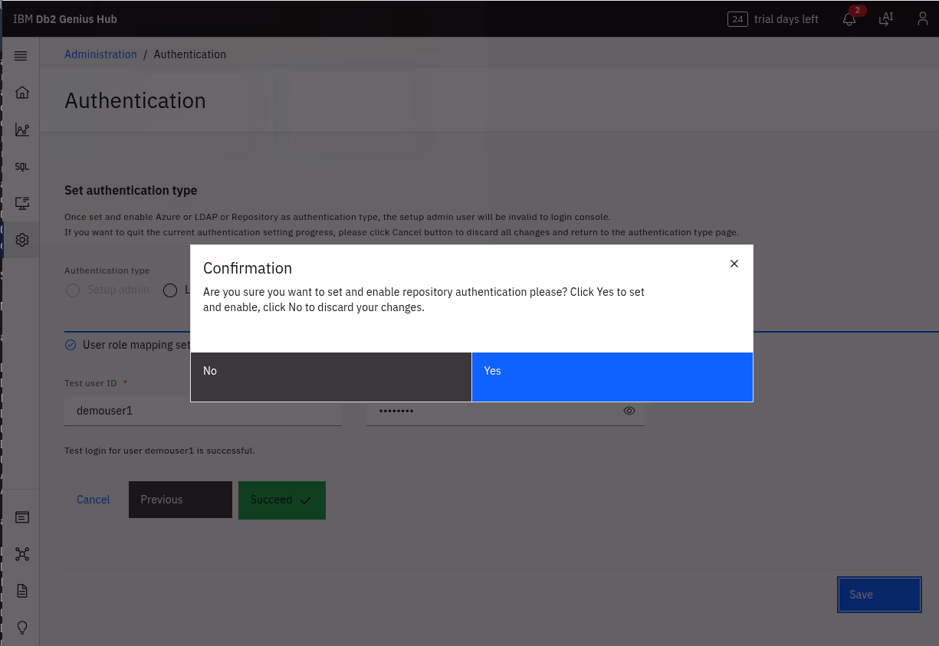Image resolution: width=939 pixels, height=646 pixels.
Task: Select the workflow connections icon in sidebar
Action: coord(21,554)
